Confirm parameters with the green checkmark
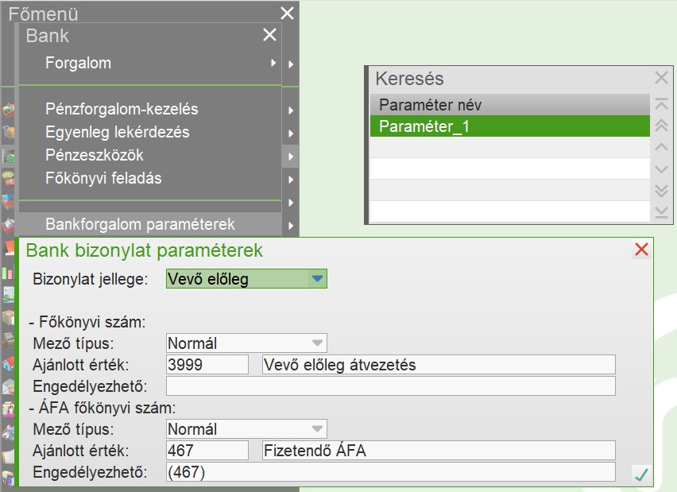This screenshot has width=677, height=492. (x=641, y=475)
